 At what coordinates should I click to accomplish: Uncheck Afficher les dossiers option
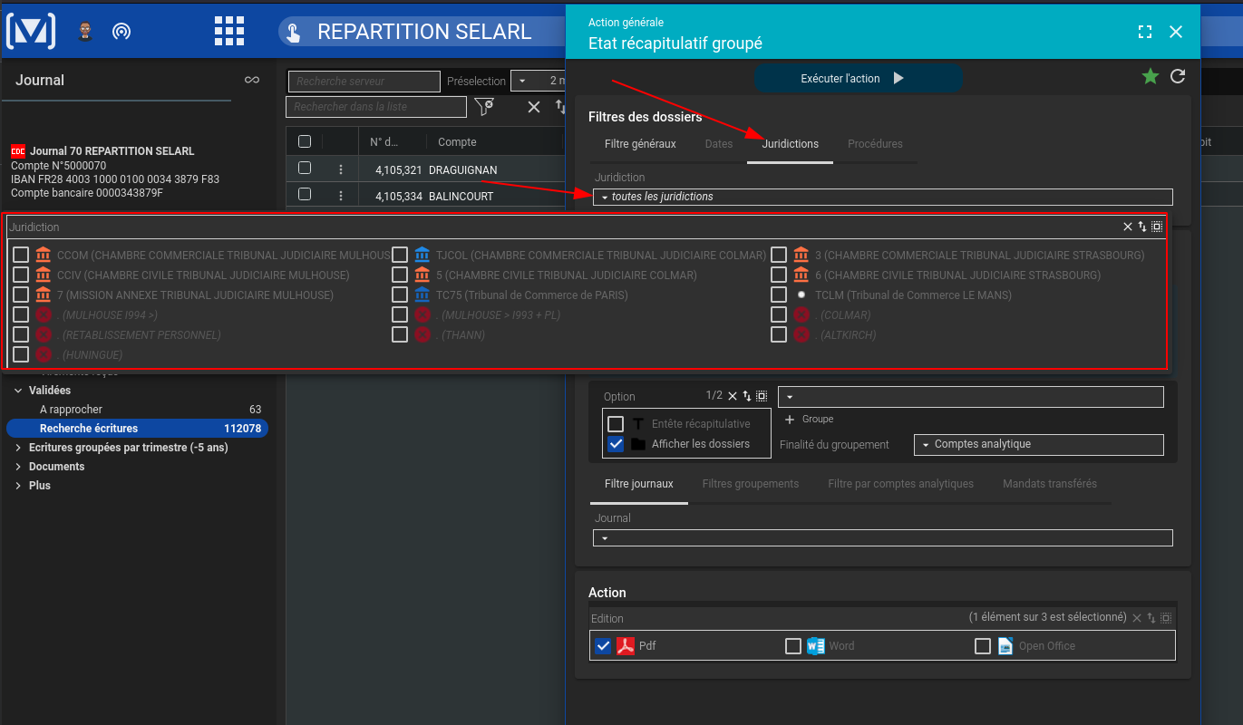[x=616, y=444]
